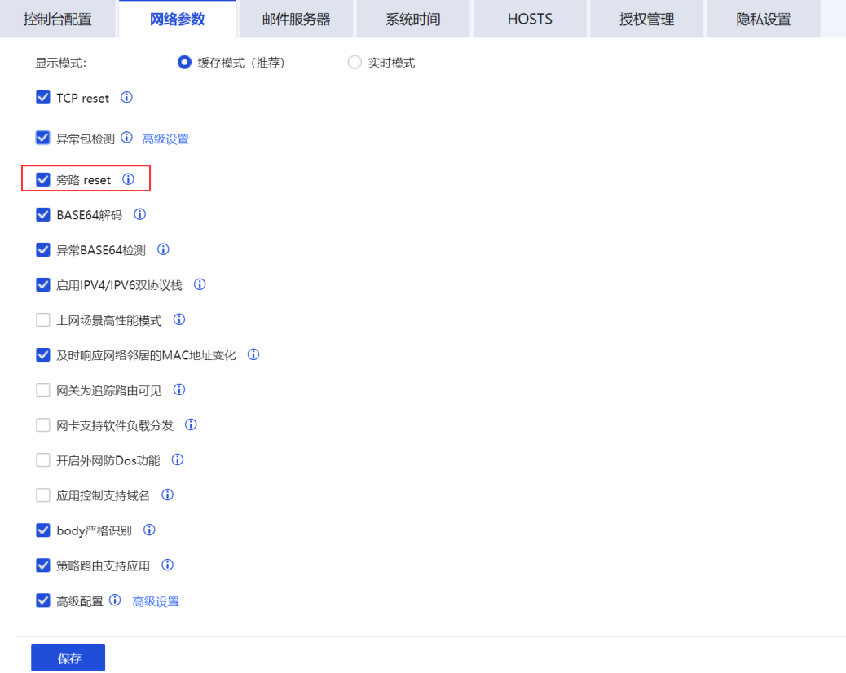Click info icon next to BASE64解码
Image resolution: width=846 pixels, height=673 pixels.
point(139,215)
